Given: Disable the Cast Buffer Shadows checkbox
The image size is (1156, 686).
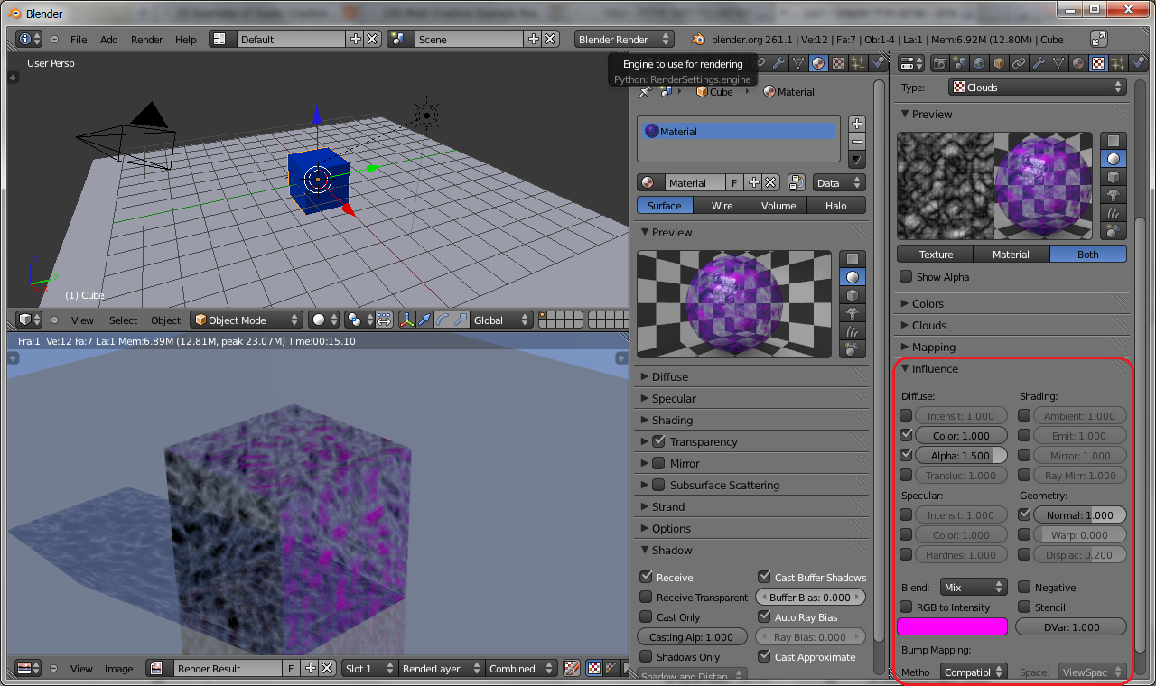Looking at the screenshot, I should coord(765,577).
